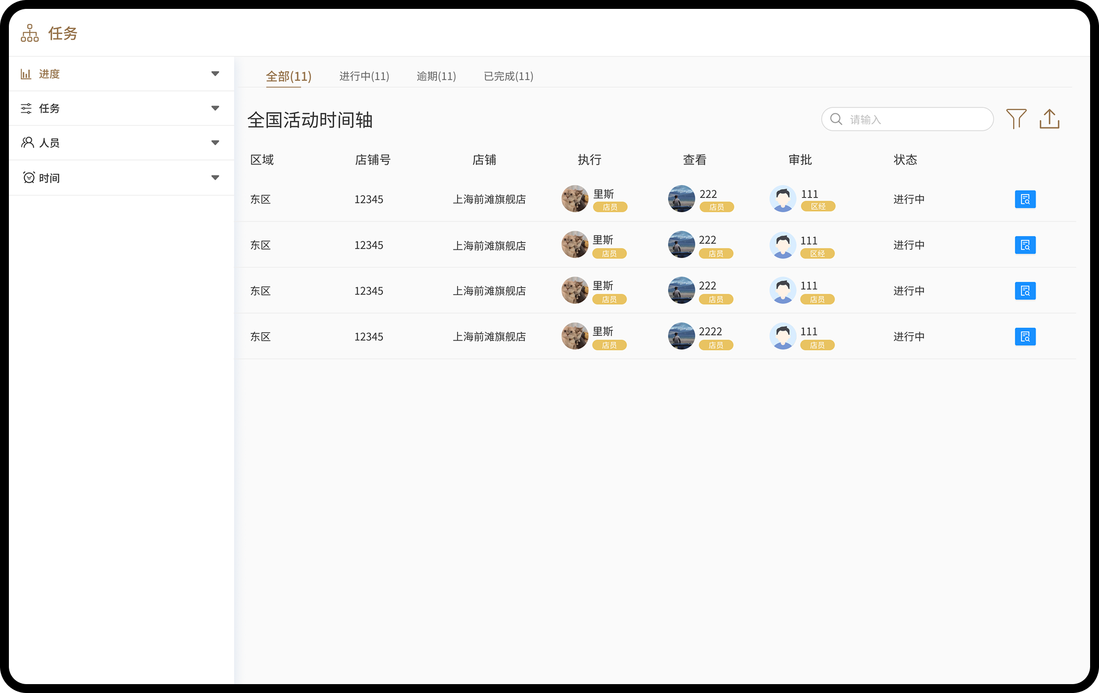Switch to the 逾期(11) tab
This screenshot has height=693, width=1099.
pos(436,76)
